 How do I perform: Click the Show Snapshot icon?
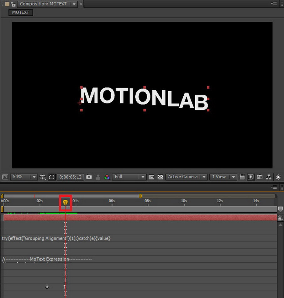[x=98, y=177]
